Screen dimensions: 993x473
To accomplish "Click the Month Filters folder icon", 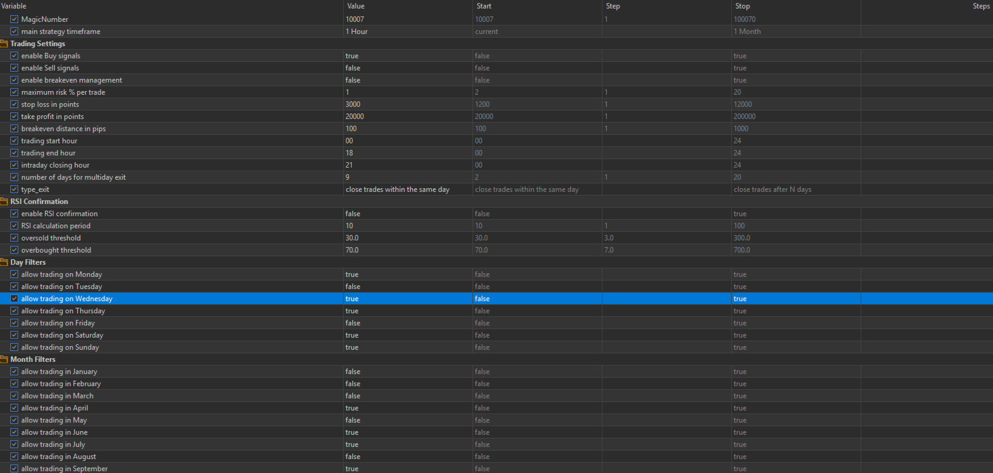I will 4,359.
